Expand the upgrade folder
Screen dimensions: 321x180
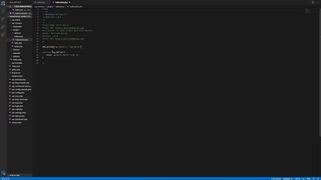tap(17, 53)
